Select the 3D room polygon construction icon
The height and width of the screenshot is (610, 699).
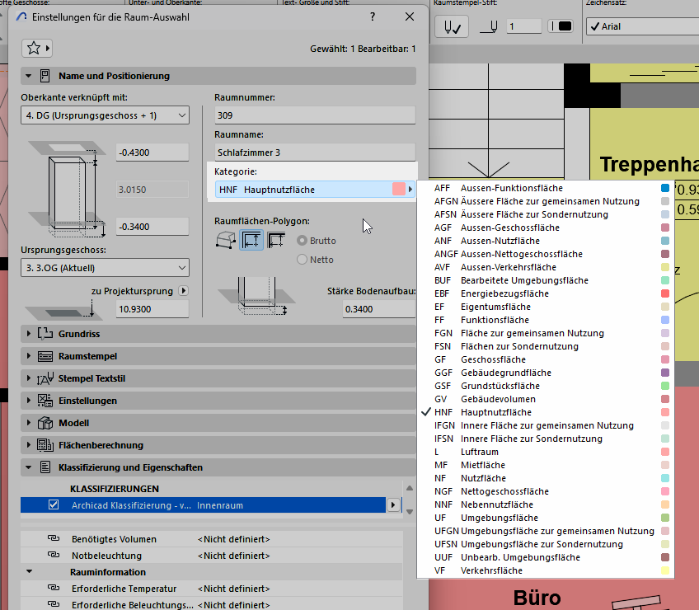pyautogui.click(x=226, y=240)
